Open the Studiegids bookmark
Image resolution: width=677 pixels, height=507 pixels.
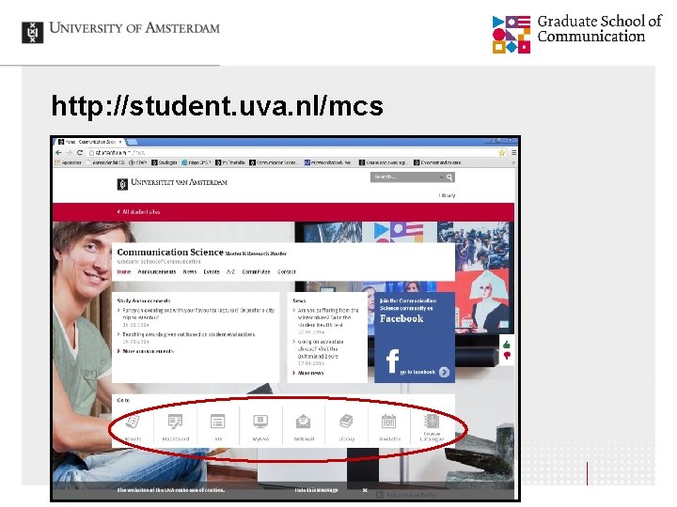[x=165, y=162]
